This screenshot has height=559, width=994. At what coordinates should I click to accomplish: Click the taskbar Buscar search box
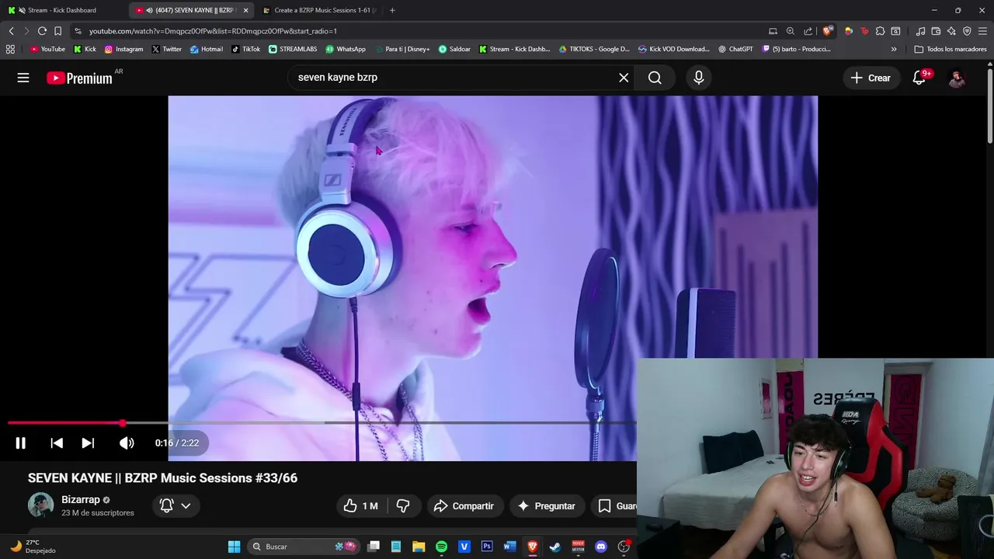[x=304, y=547]
